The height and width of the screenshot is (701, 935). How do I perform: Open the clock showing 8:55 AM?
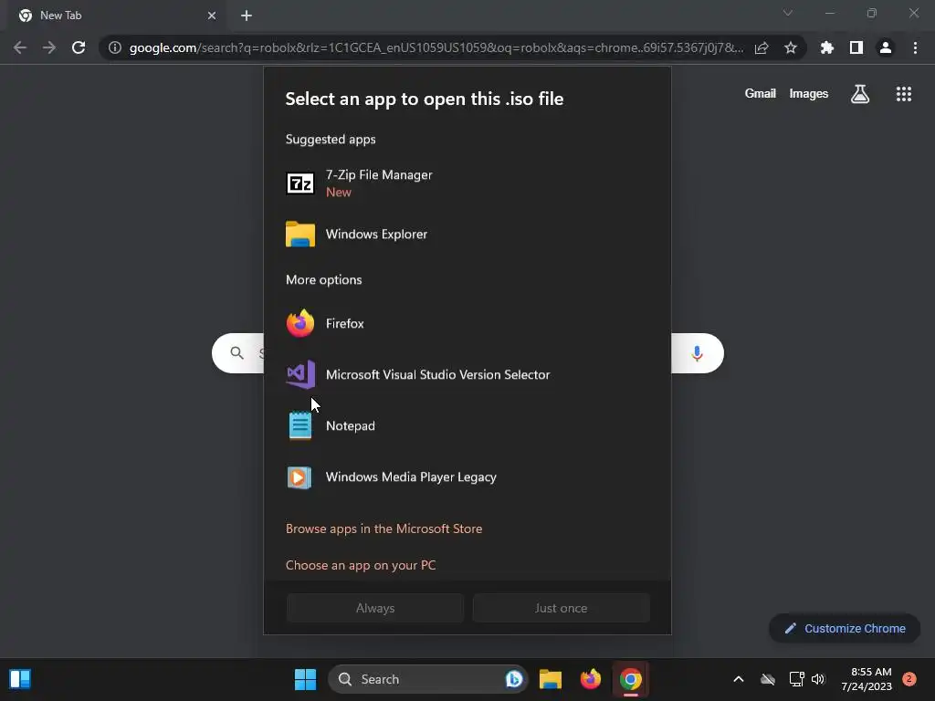tap(867, 679)
